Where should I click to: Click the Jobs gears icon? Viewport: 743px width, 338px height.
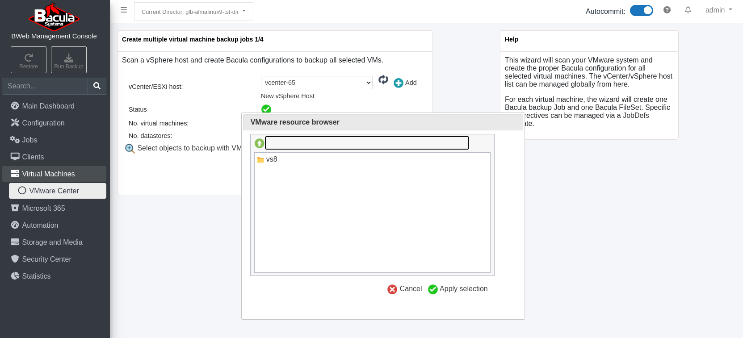click(15, 140)
